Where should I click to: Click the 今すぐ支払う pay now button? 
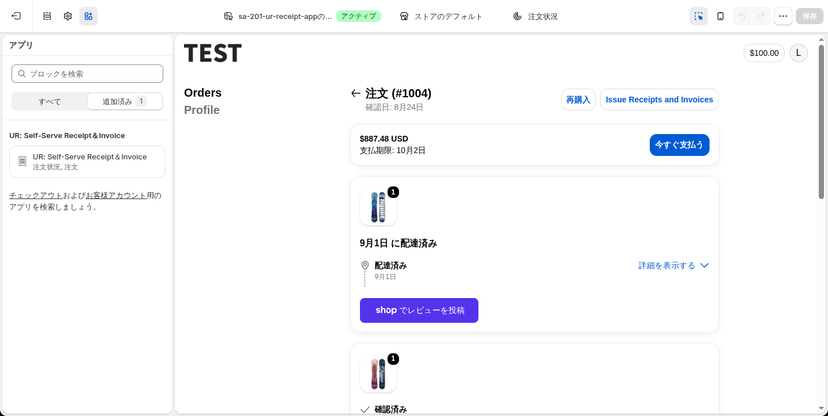click(x=680, y=145)
